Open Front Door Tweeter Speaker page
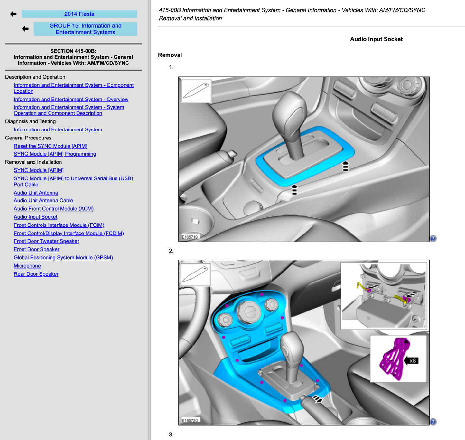 pos(46,241)
